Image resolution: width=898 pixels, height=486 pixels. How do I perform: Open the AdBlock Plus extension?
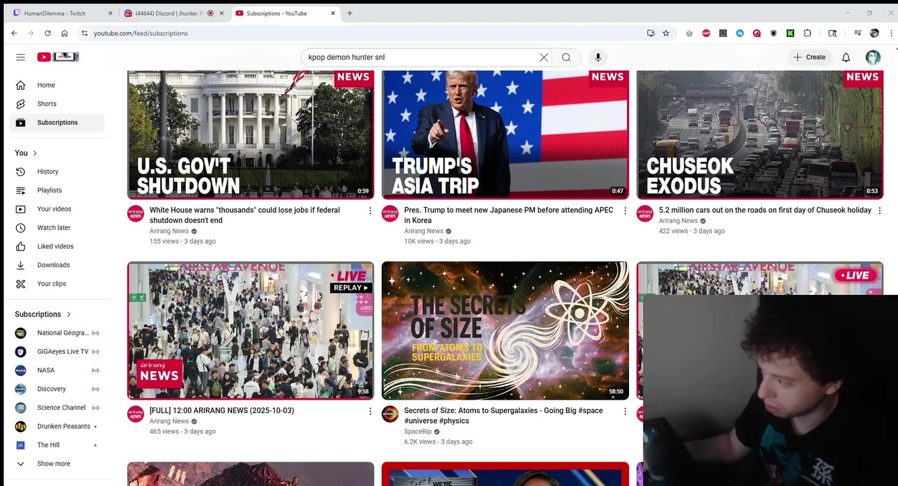point(706,33)
